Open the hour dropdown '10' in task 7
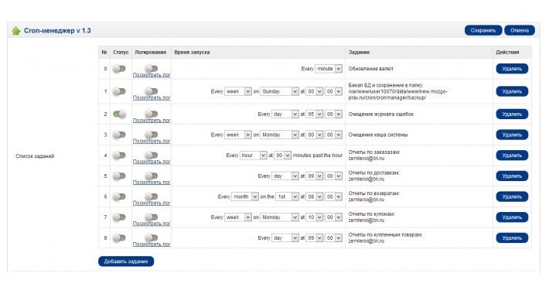 [x=315, y=217]
